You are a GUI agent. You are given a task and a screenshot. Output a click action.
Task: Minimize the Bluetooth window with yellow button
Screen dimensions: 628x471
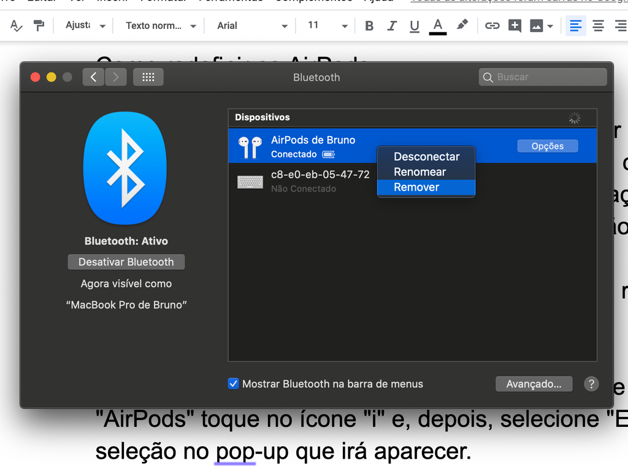52,77
